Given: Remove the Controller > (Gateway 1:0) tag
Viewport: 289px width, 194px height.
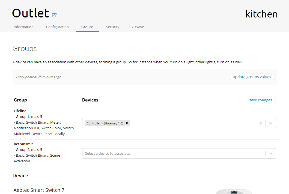Looking at the screenshot, I should coord(127,123).
